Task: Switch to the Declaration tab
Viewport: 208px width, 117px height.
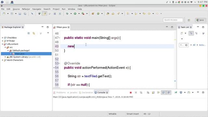Action: (86, 93)
